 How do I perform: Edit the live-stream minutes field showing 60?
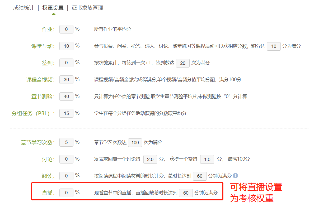click(186, 193)
